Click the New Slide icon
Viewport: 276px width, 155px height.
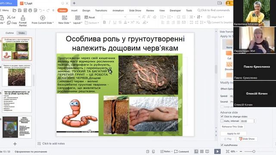tap(64, 18)
